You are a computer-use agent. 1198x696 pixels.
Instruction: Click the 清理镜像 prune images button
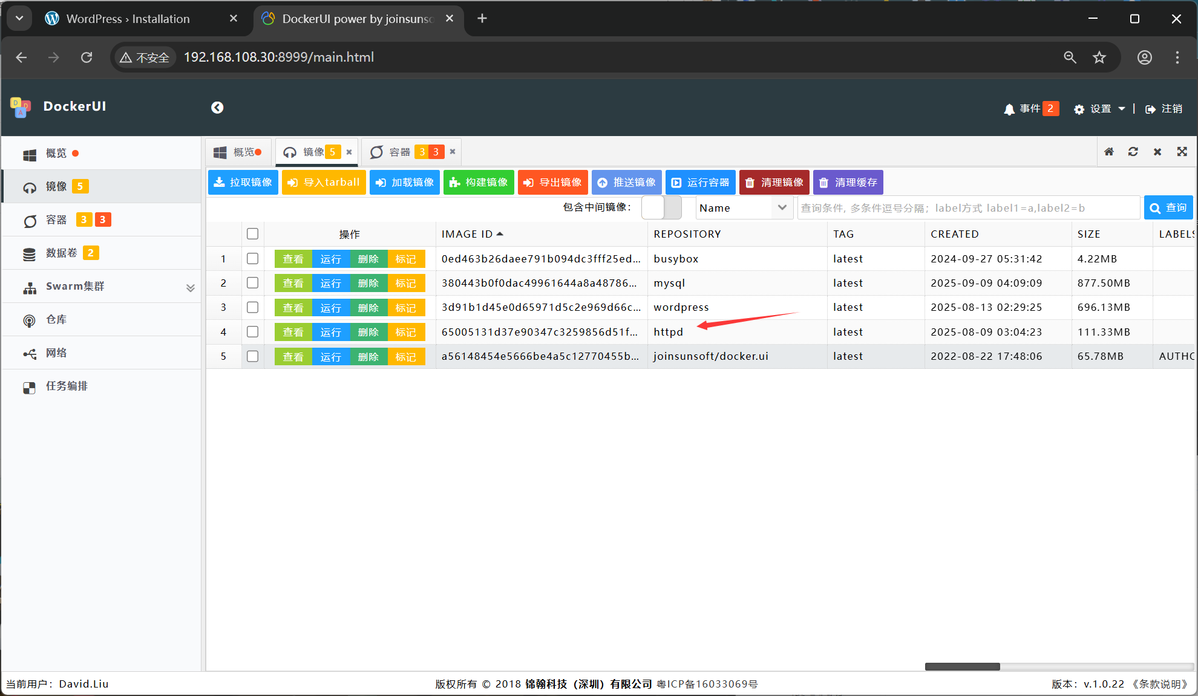click(774, 183)
